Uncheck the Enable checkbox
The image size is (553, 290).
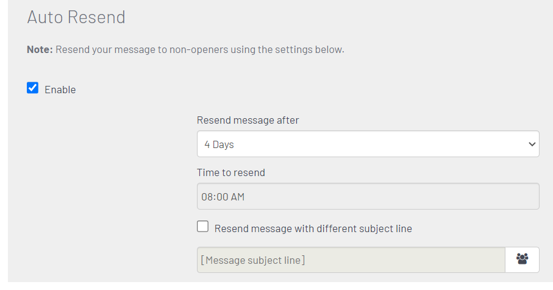point(33,88)
